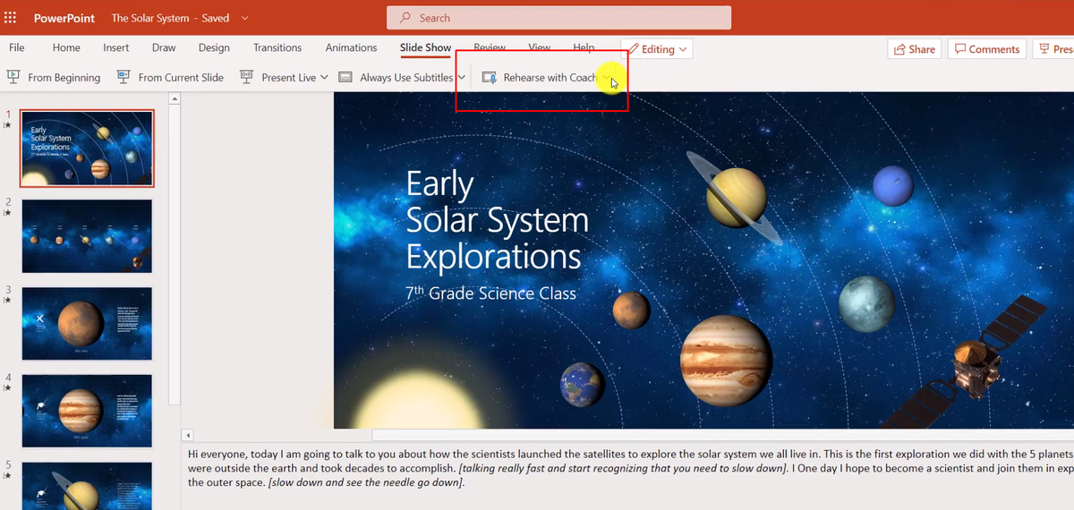Expand the Present Live dropdown arrow
Viewport: 1074px width, 510px height.
click(x=324, y=78)
